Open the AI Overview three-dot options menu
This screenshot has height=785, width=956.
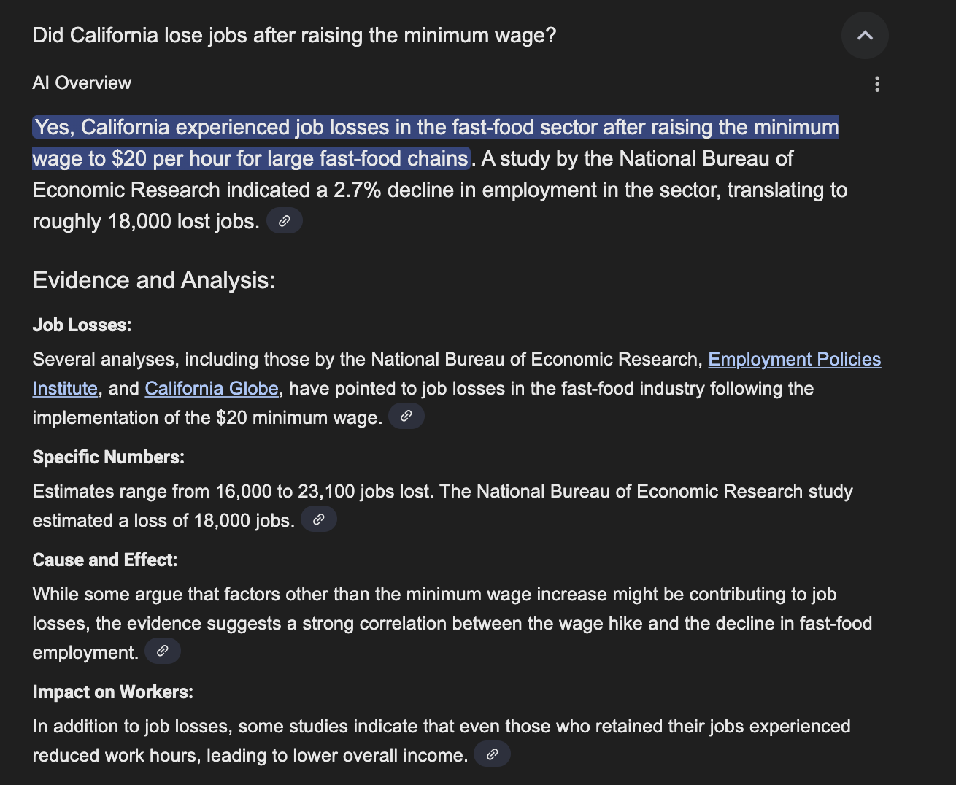pyautogui.click(x=877, y=84)
